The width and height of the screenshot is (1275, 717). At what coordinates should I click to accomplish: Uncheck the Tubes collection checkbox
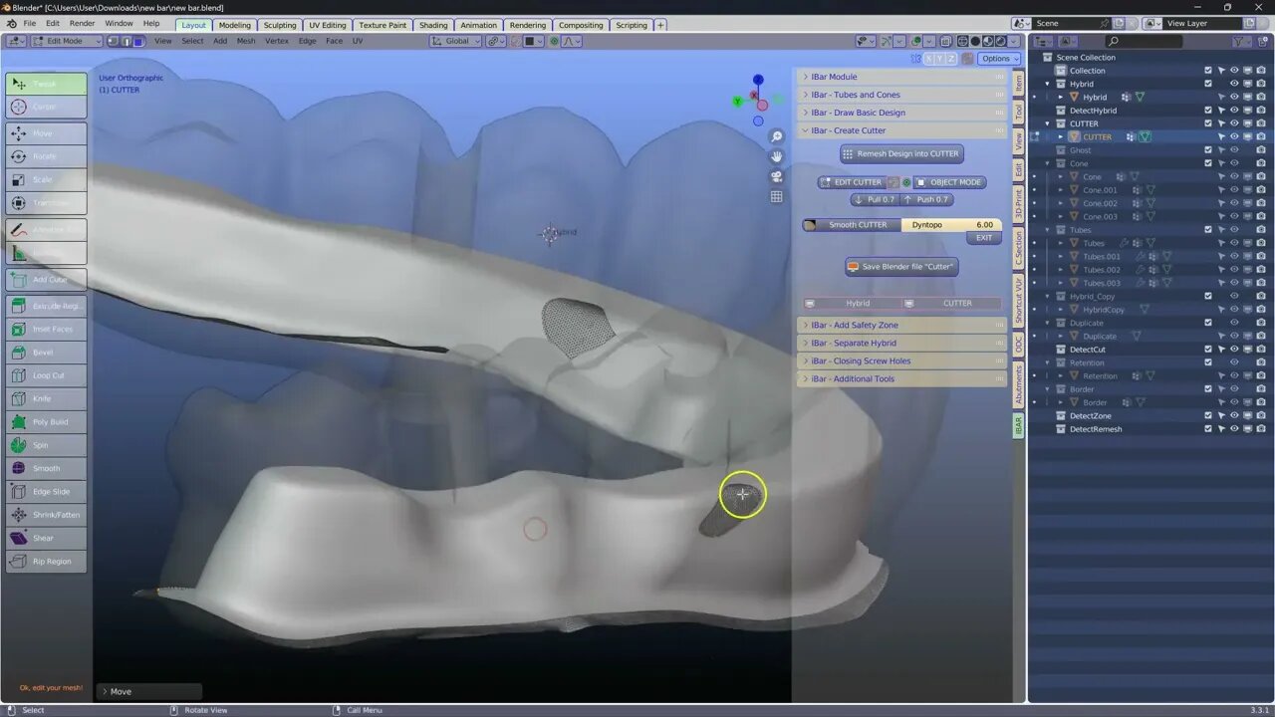tap(1208, 230)
